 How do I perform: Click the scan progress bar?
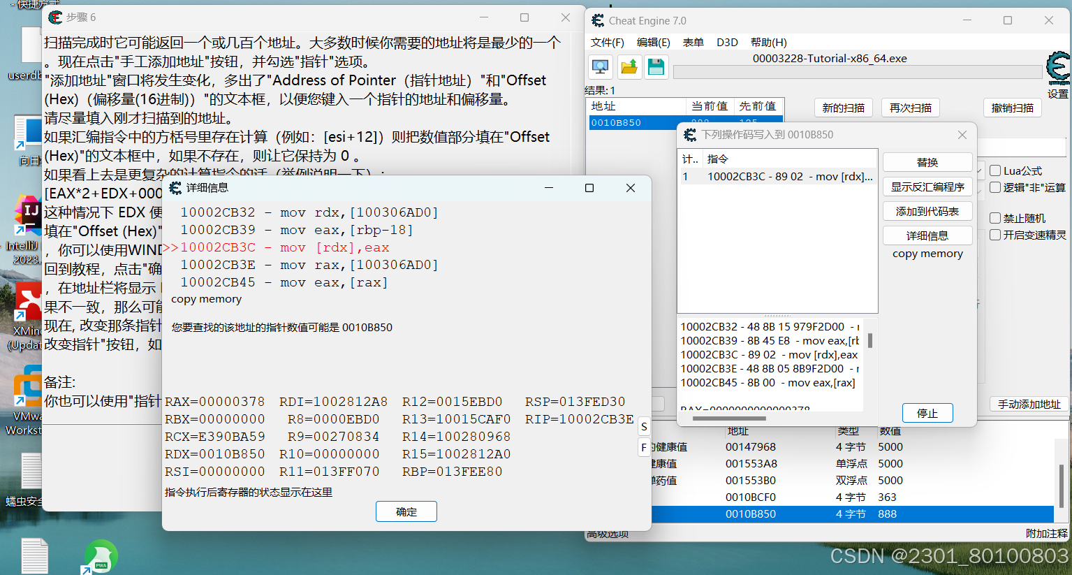tap(858, 72)
